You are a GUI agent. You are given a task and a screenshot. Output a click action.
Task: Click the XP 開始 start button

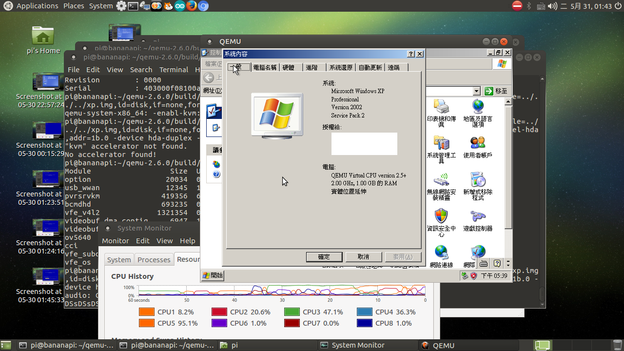point(213,275)
